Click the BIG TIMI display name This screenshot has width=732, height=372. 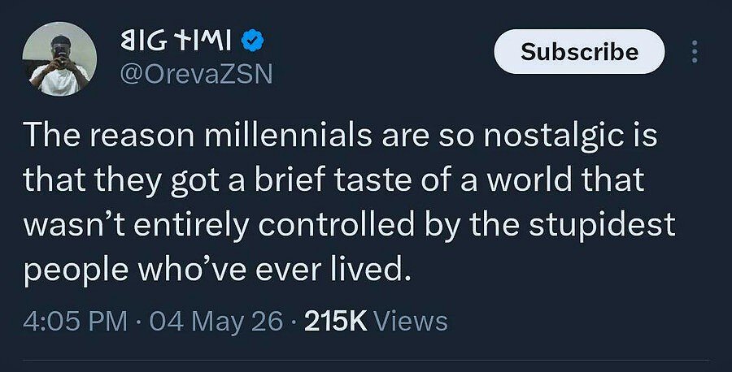tap(176, 43)
